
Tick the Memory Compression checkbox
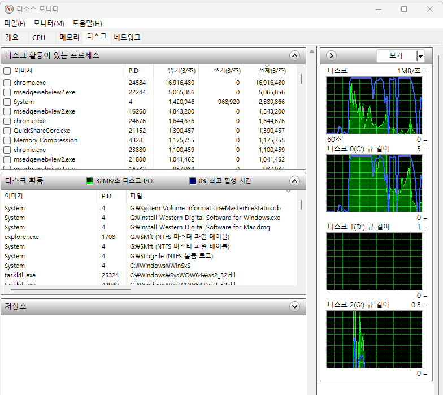tap(7, 140)
